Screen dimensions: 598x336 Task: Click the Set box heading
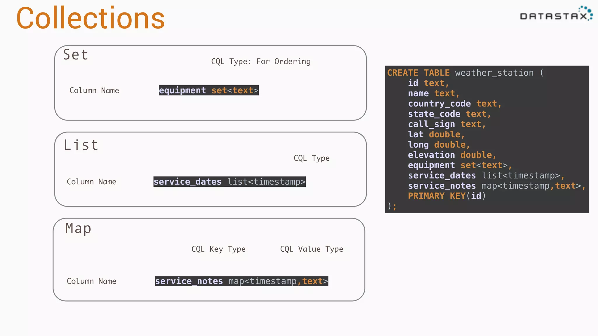click(76, 55)
